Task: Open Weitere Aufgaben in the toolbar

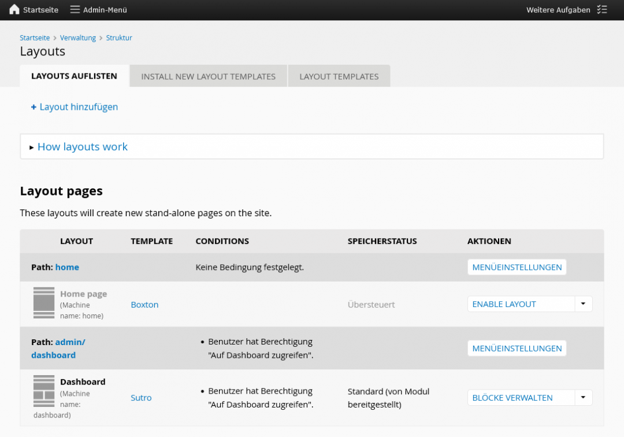Action: [558, 10]
